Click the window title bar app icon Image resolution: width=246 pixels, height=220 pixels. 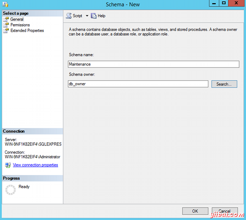pos(5,4)
